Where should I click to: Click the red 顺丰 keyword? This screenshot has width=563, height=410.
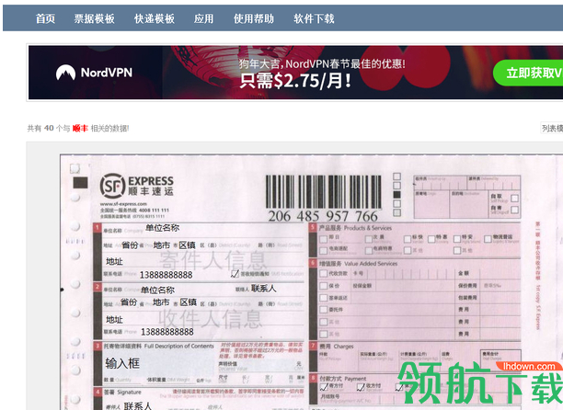click(x=80, y=128)
